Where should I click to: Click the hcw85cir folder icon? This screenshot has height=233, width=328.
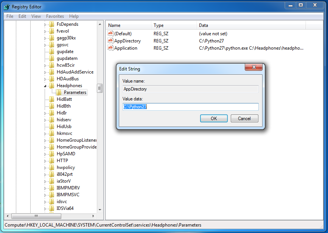pos(52,65)
